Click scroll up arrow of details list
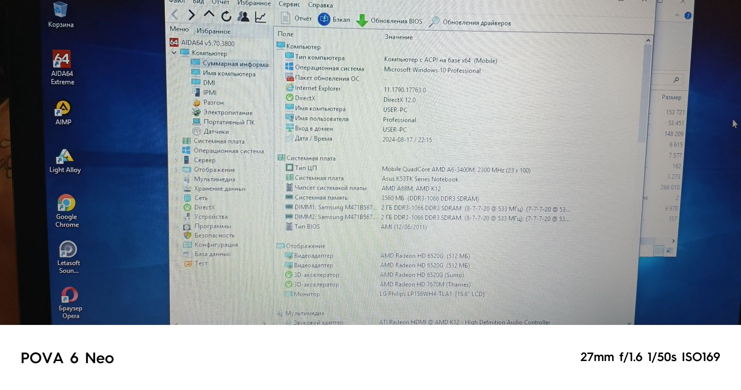Viewport: 741px width, 390px height. pyautogui.click(x=648, y=40)
